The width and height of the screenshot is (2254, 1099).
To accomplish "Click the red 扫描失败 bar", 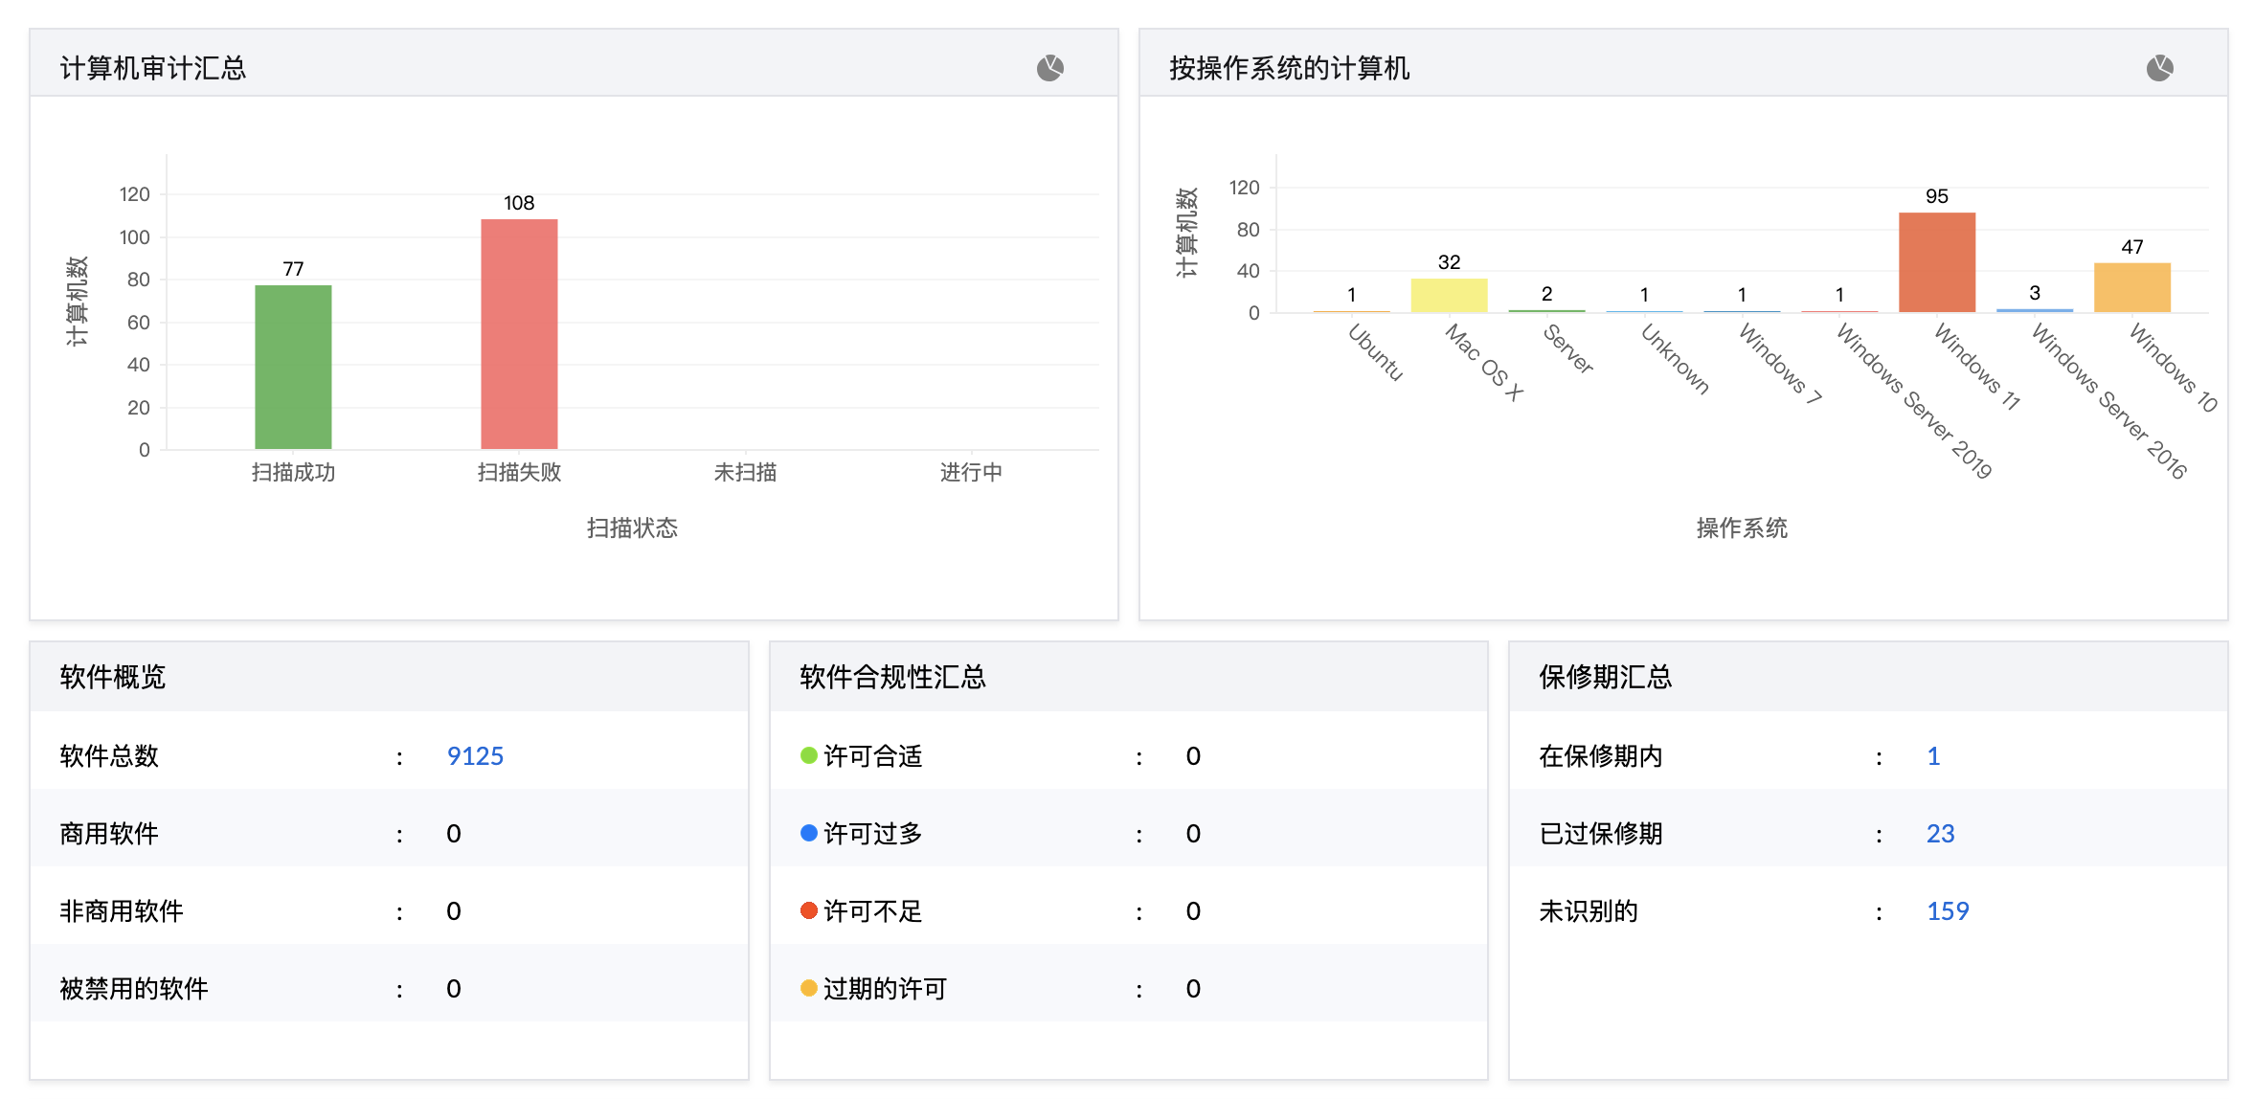I will [x=519, y=334].
